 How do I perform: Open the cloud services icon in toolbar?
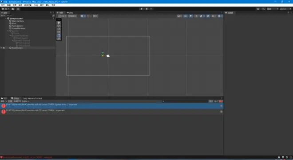13,9
